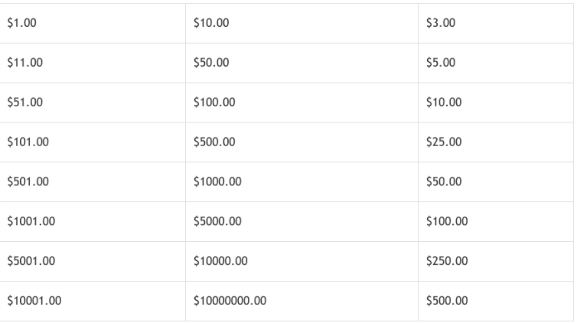The width and height of the screenshot is (577, 323).
Task: Click the $250.00 cell
Action: click(x=496, y=261)
